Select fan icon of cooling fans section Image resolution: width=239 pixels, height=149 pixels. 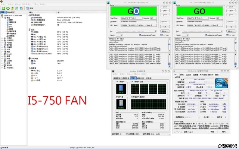coord(30,58)
